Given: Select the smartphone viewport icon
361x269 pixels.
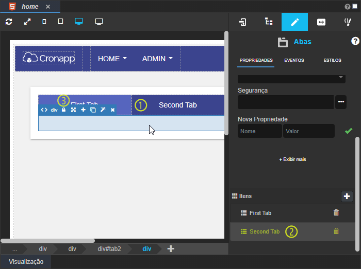Looking at the screenshot, I should pyautogui.click(x=44, y=22).
